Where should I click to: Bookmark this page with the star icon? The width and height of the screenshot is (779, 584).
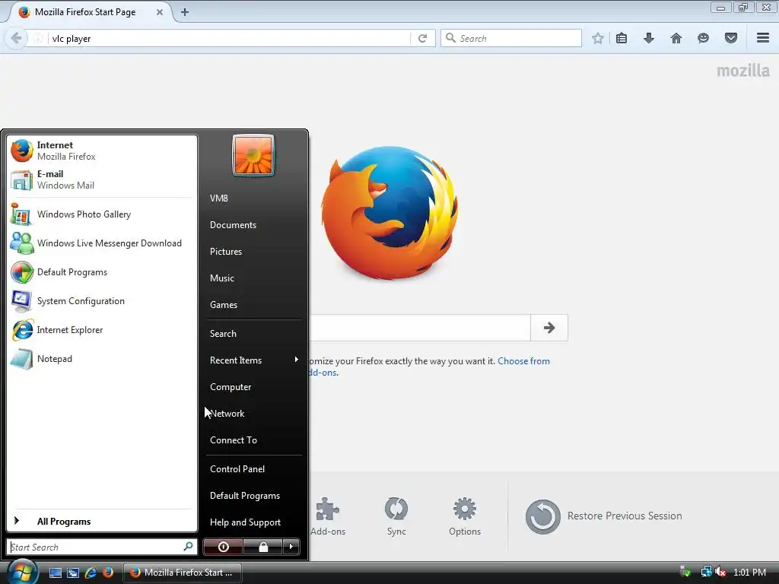pyautogui.click(x=598, y=38)
